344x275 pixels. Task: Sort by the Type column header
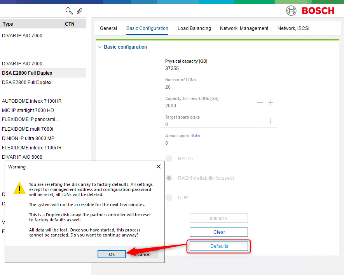pyautogui.click(x=33, y=24)
